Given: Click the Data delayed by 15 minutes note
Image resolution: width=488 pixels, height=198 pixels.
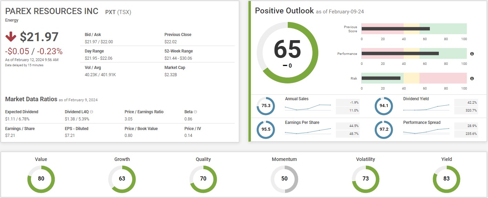Looking at the screenshot, I should pyautogui.click(x=24, y=65).
